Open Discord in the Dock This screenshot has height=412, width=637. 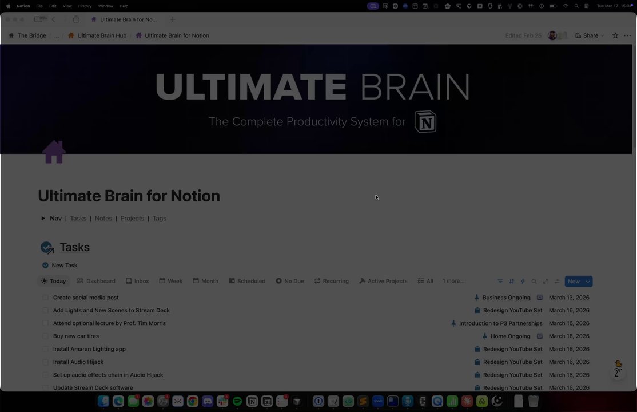tap(208, 401)
